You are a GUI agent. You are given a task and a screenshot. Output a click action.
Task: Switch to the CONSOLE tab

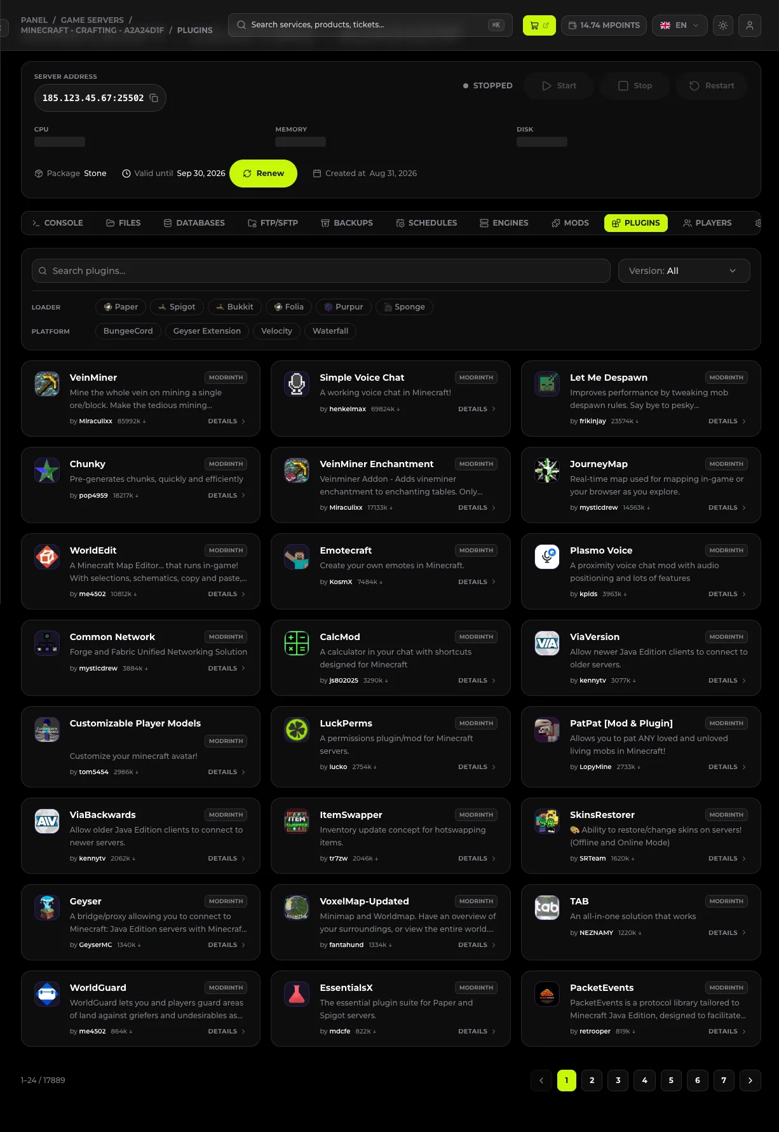click(x=58, y=223)
